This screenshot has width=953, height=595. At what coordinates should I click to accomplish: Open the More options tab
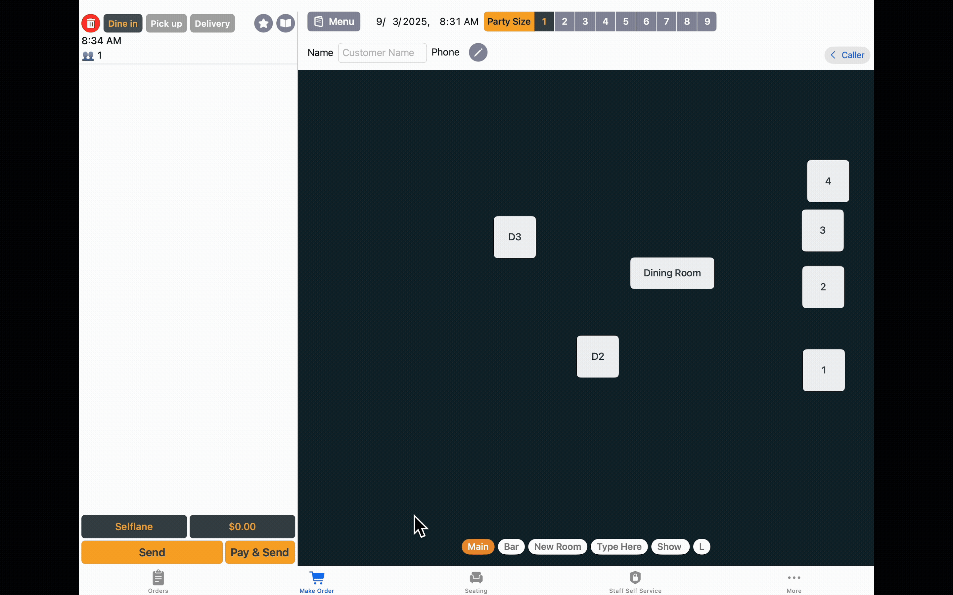click(x=794, y=581)
